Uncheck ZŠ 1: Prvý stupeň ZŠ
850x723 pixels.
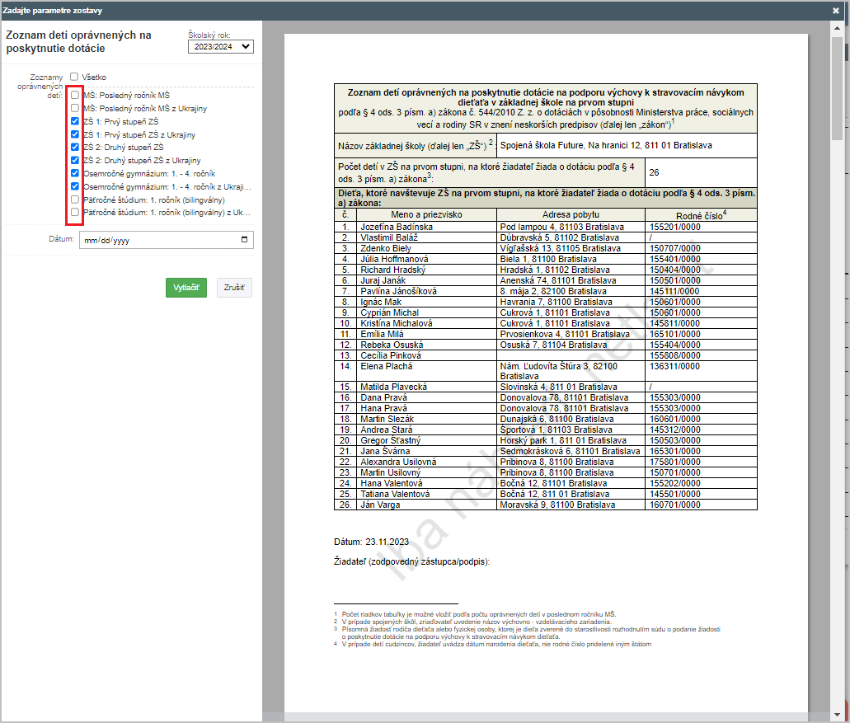pyautogui.click(x=75, y=121)
